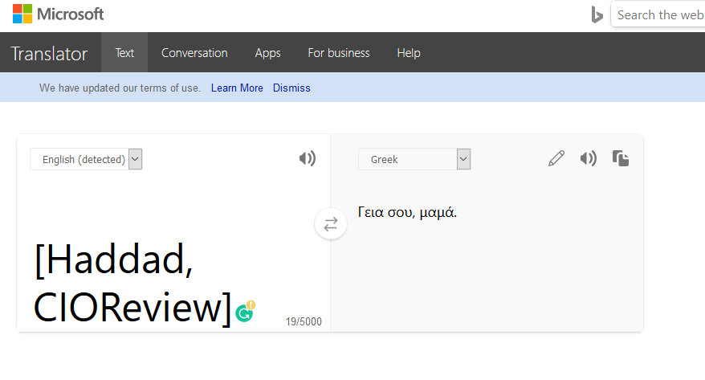Follow the Learn More link

pos(237,88)
